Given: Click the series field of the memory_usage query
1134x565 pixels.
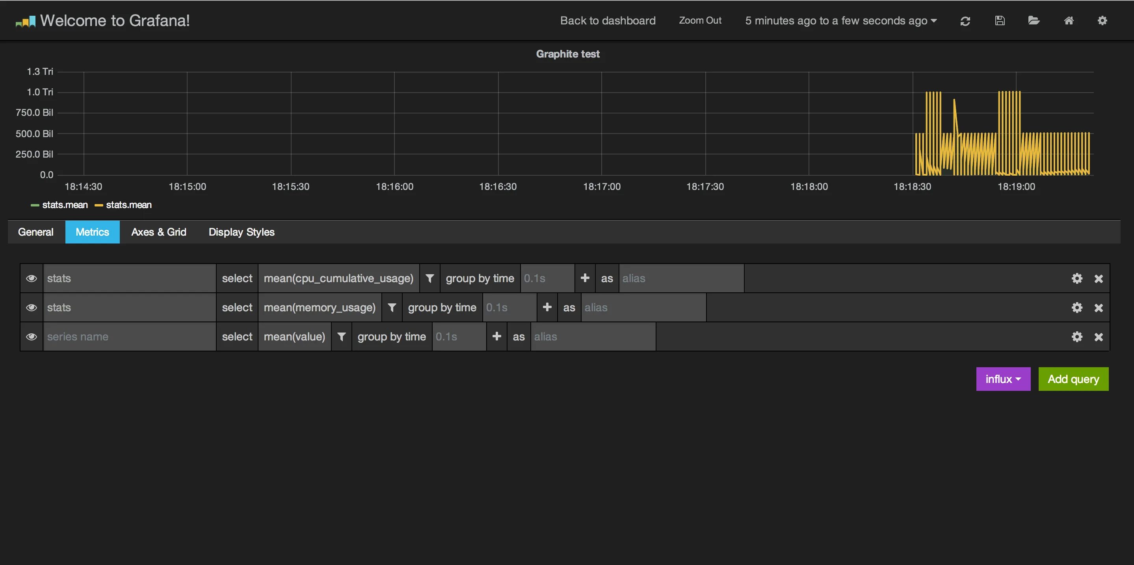Looking at the screenshot, I should click(x=129, y=307).
